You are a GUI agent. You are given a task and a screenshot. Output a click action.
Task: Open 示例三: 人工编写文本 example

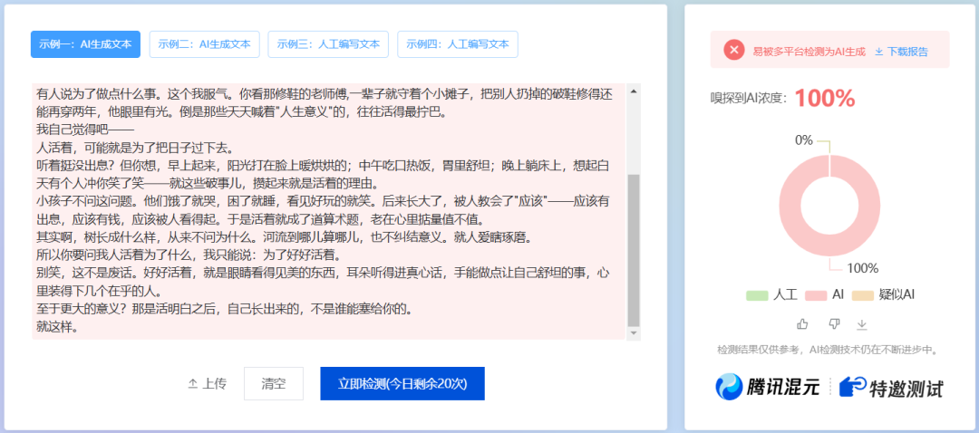[x=328, y=44]
